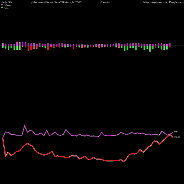Screen dimensions: 184x184
Task: Select the Volume legend label
Action: (7, 5)
